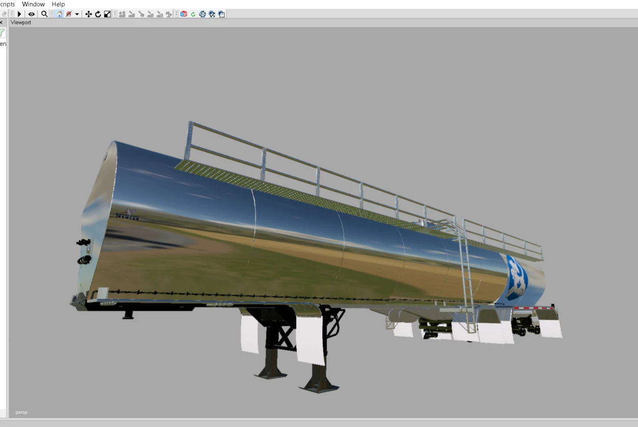Click the green arrow icon in left panel
Screen dimensions: 638x427
pyautogui.click(x=2, y=32)
